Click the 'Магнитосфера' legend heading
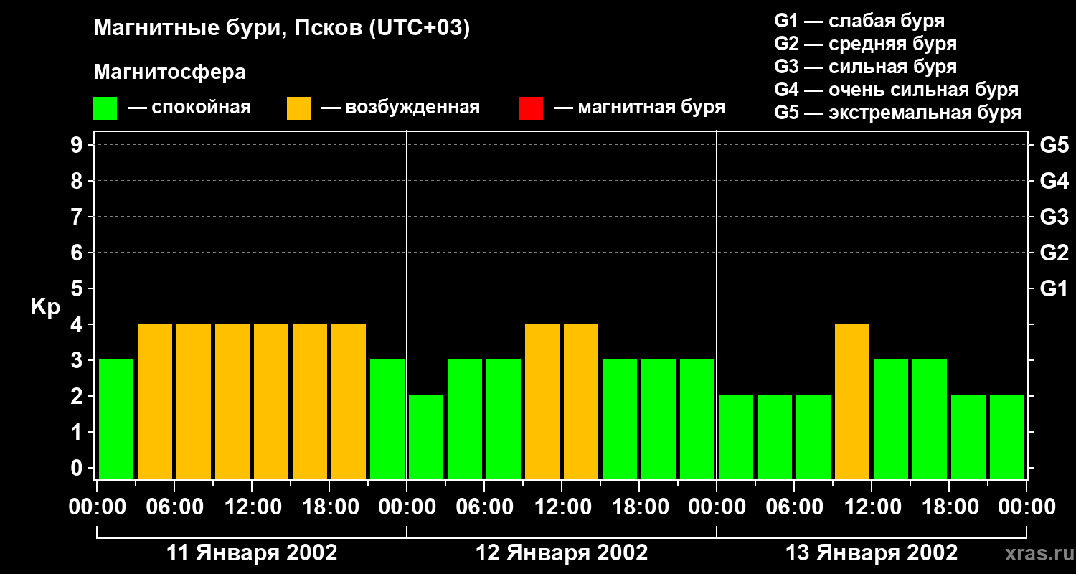The width and height of the screenshot is (1076, 574). tap(170, 72)
